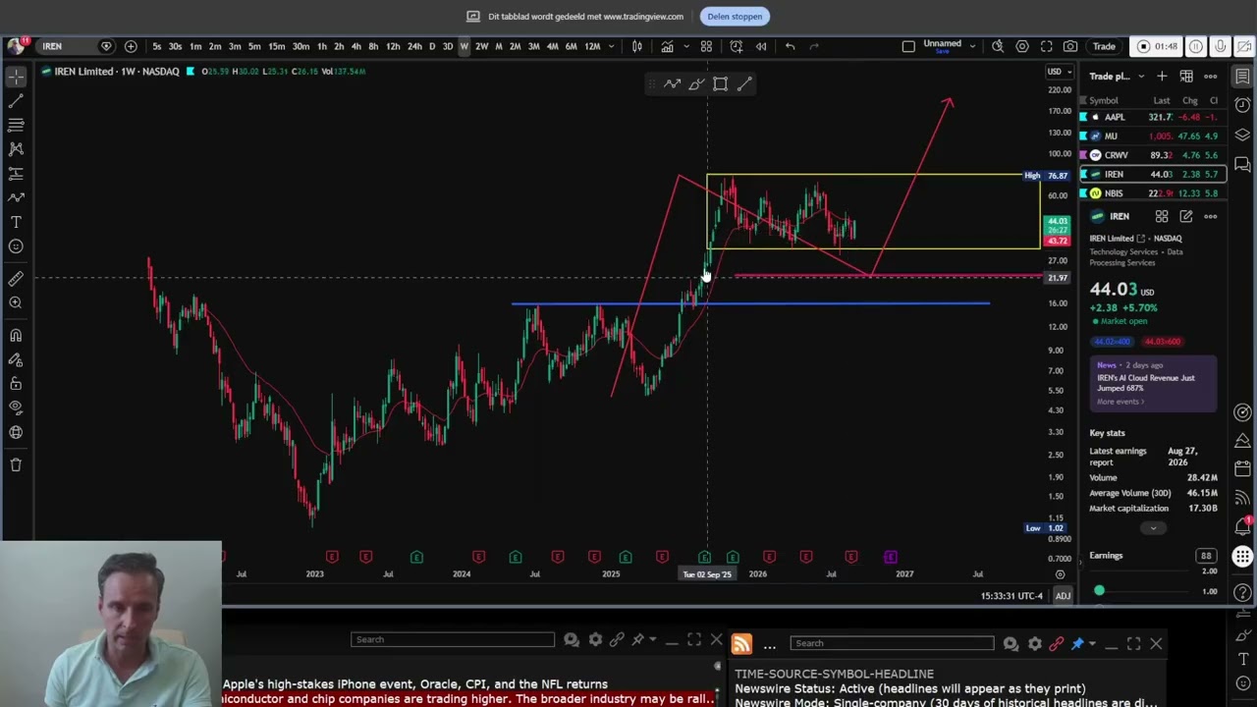Open the indicators chart icon
1257x707 pixels.
coord(667,46)
